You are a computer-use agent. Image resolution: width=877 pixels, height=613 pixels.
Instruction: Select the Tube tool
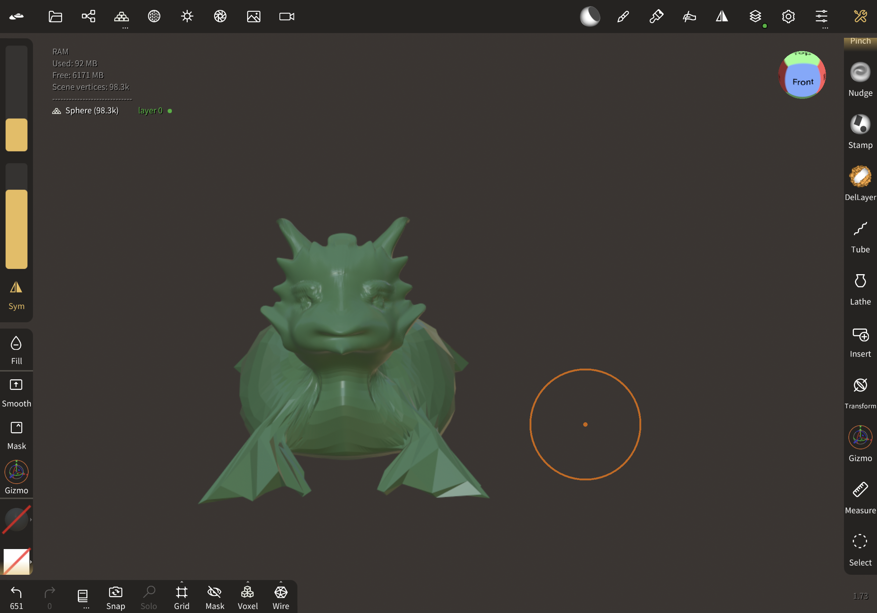click(860, 236)
